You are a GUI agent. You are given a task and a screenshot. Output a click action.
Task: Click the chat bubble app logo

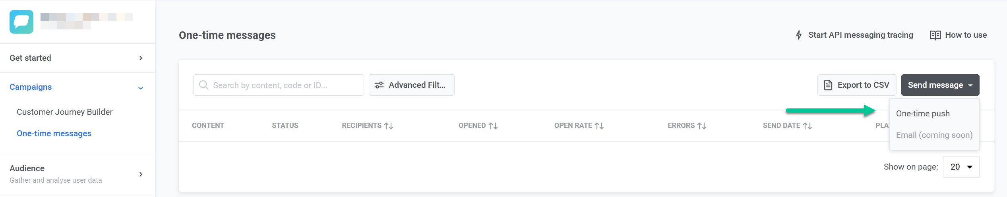[21, 22]
